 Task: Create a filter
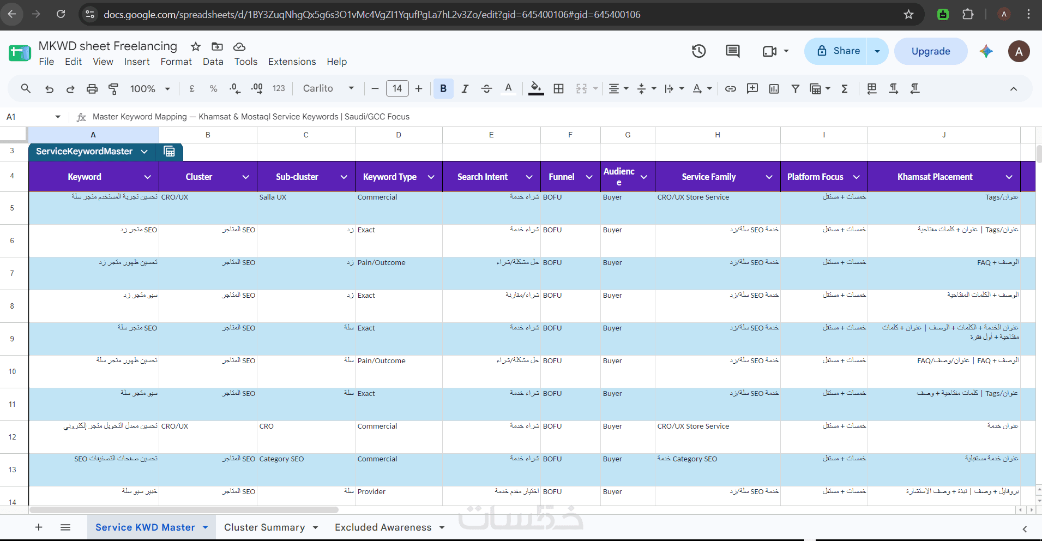(x=796, y=88)
